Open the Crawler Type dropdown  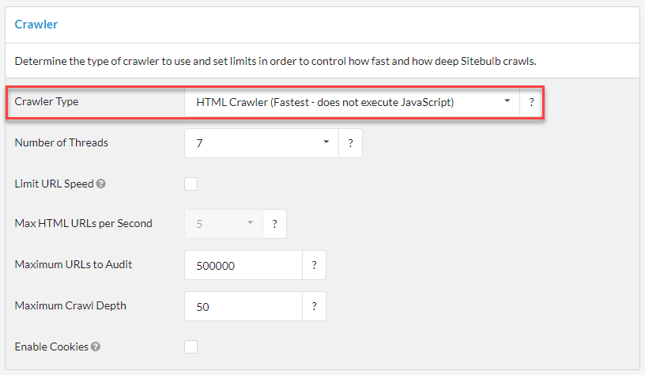[x=352, y=102]
